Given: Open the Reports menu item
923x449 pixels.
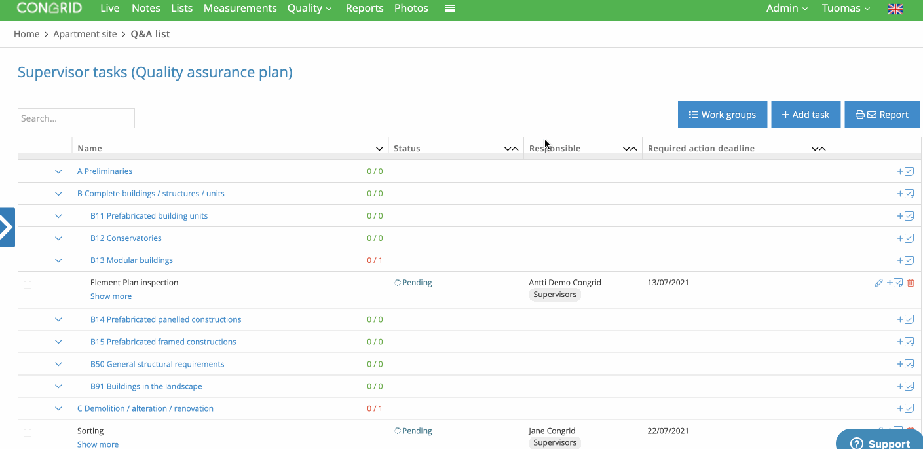Looking at the screenshot, I should pyautogui.click(x=365, y=9).
